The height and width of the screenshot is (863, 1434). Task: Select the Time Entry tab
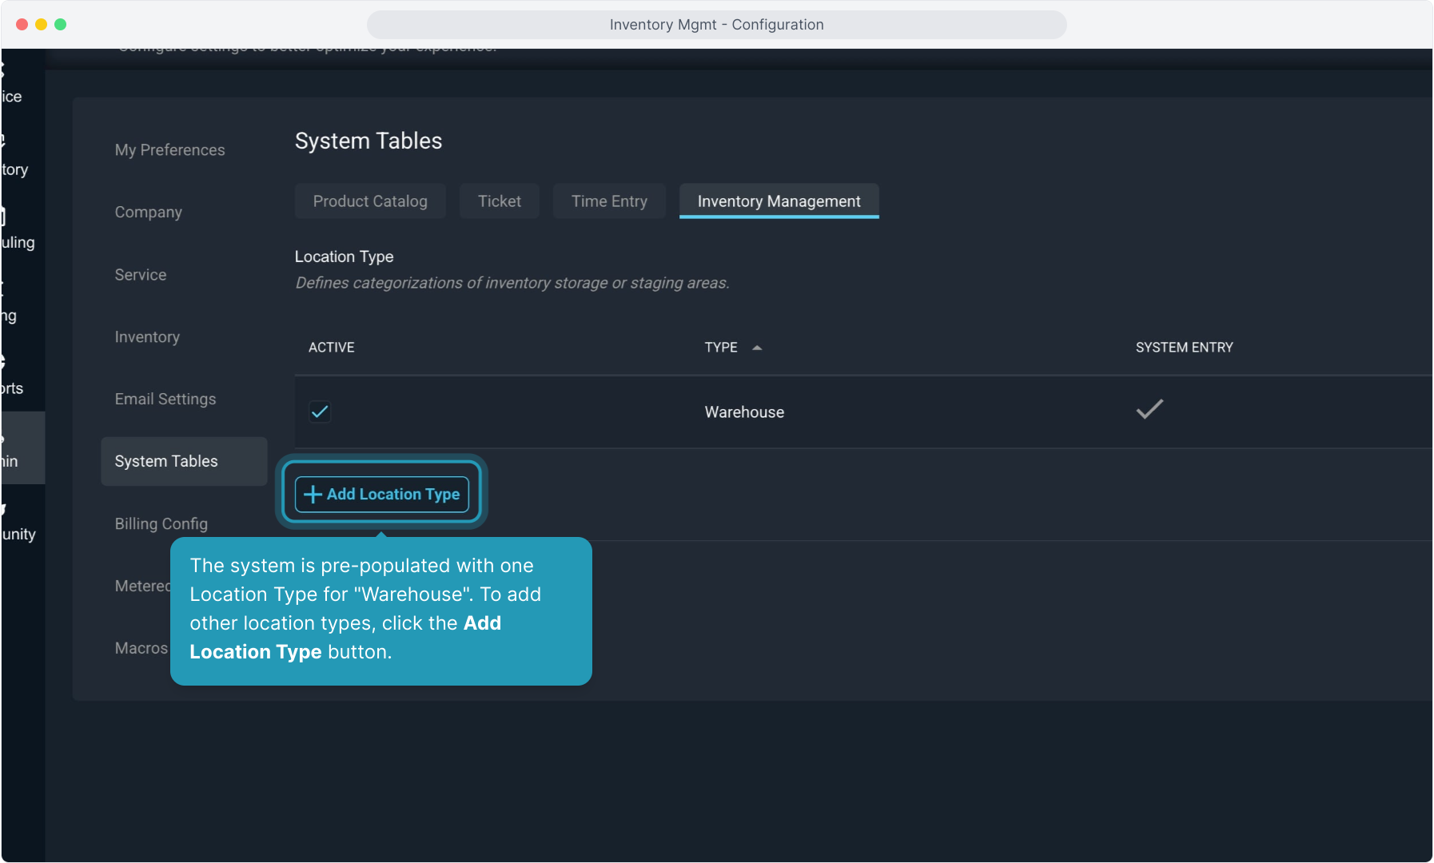point(609,201)
